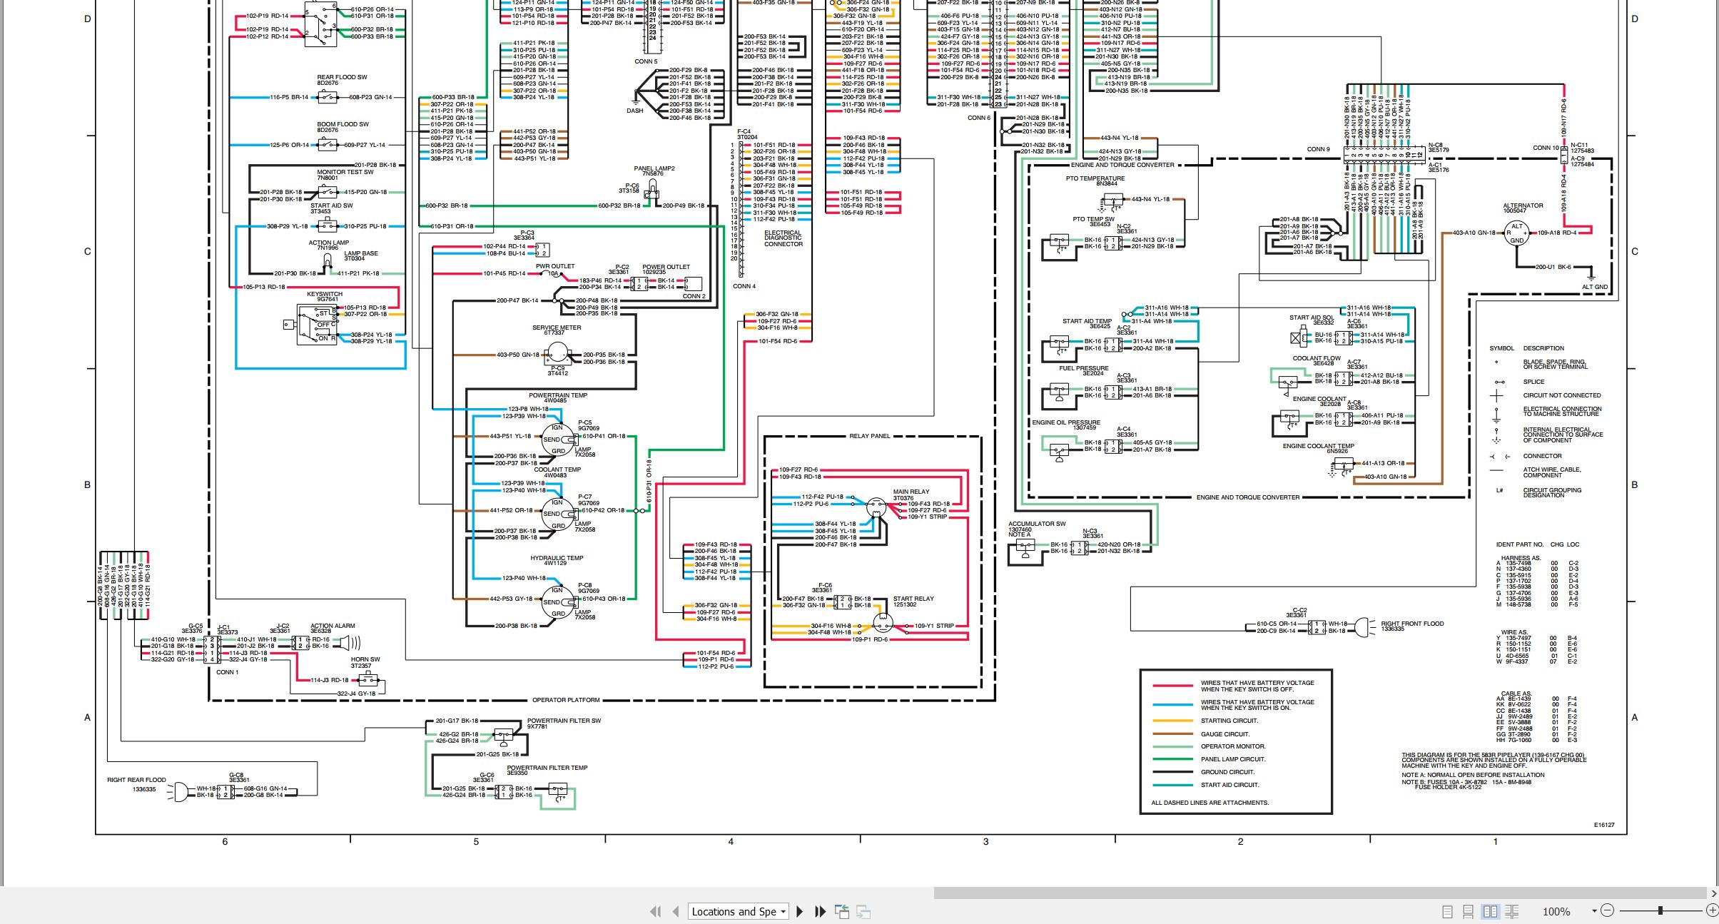Click the START RELAY symbol
Screen dimensions: 1719x924
883,624
